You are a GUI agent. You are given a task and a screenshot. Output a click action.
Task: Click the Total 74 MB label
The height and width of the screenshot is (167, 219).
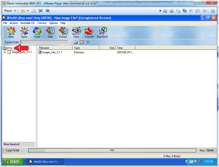point(13,150)
